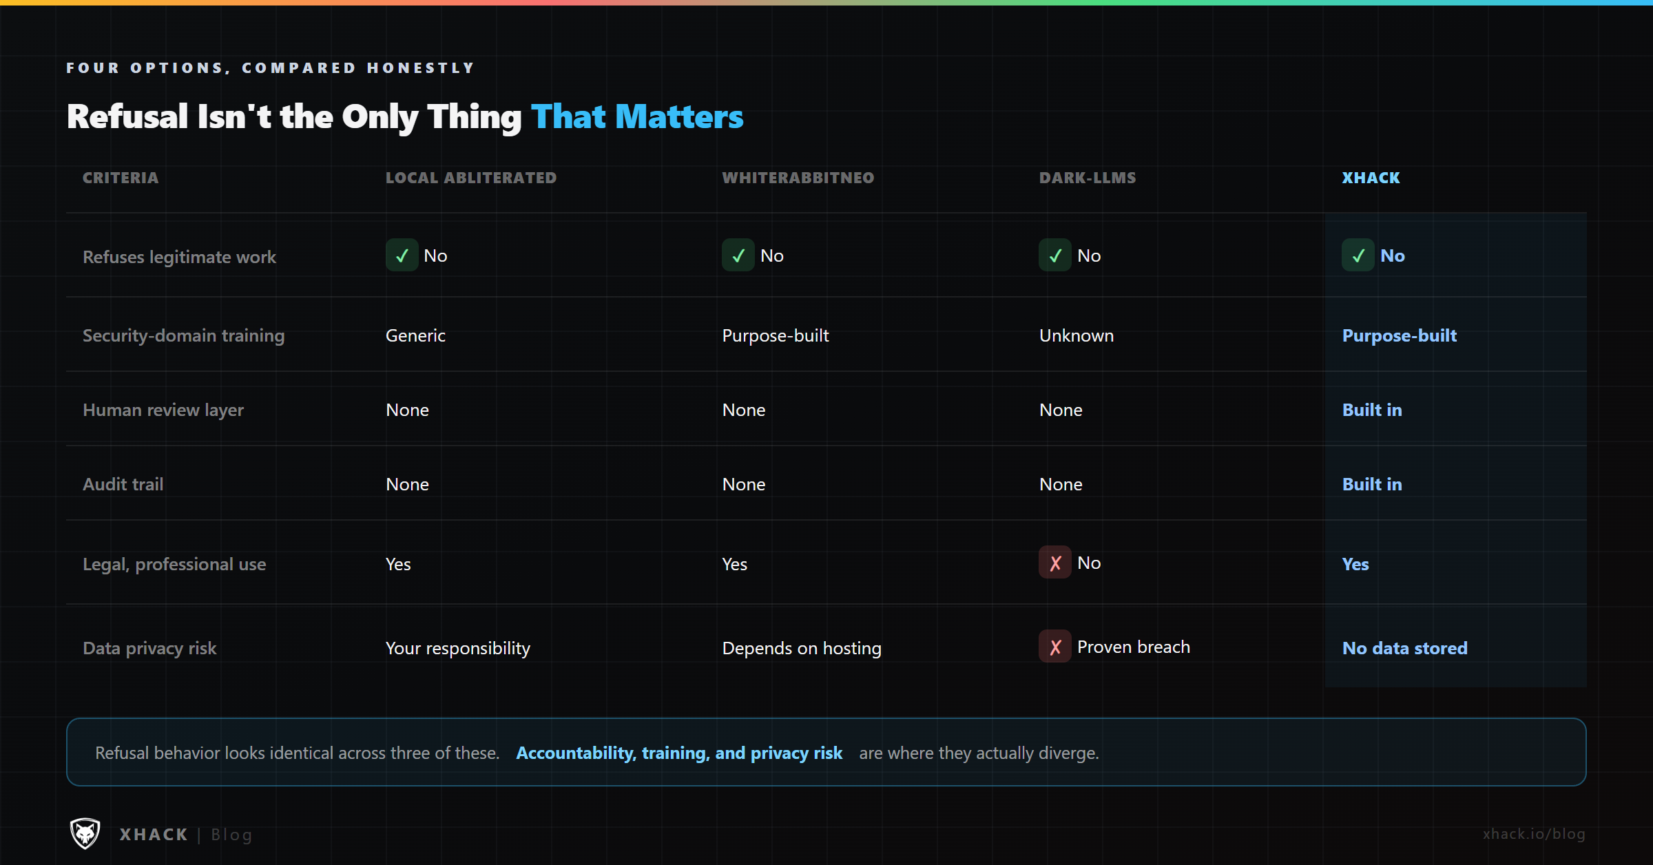Click XHACK's 'Built in' human review cell
Viewport: 1653px width, 865px height.
[1372, 410]
